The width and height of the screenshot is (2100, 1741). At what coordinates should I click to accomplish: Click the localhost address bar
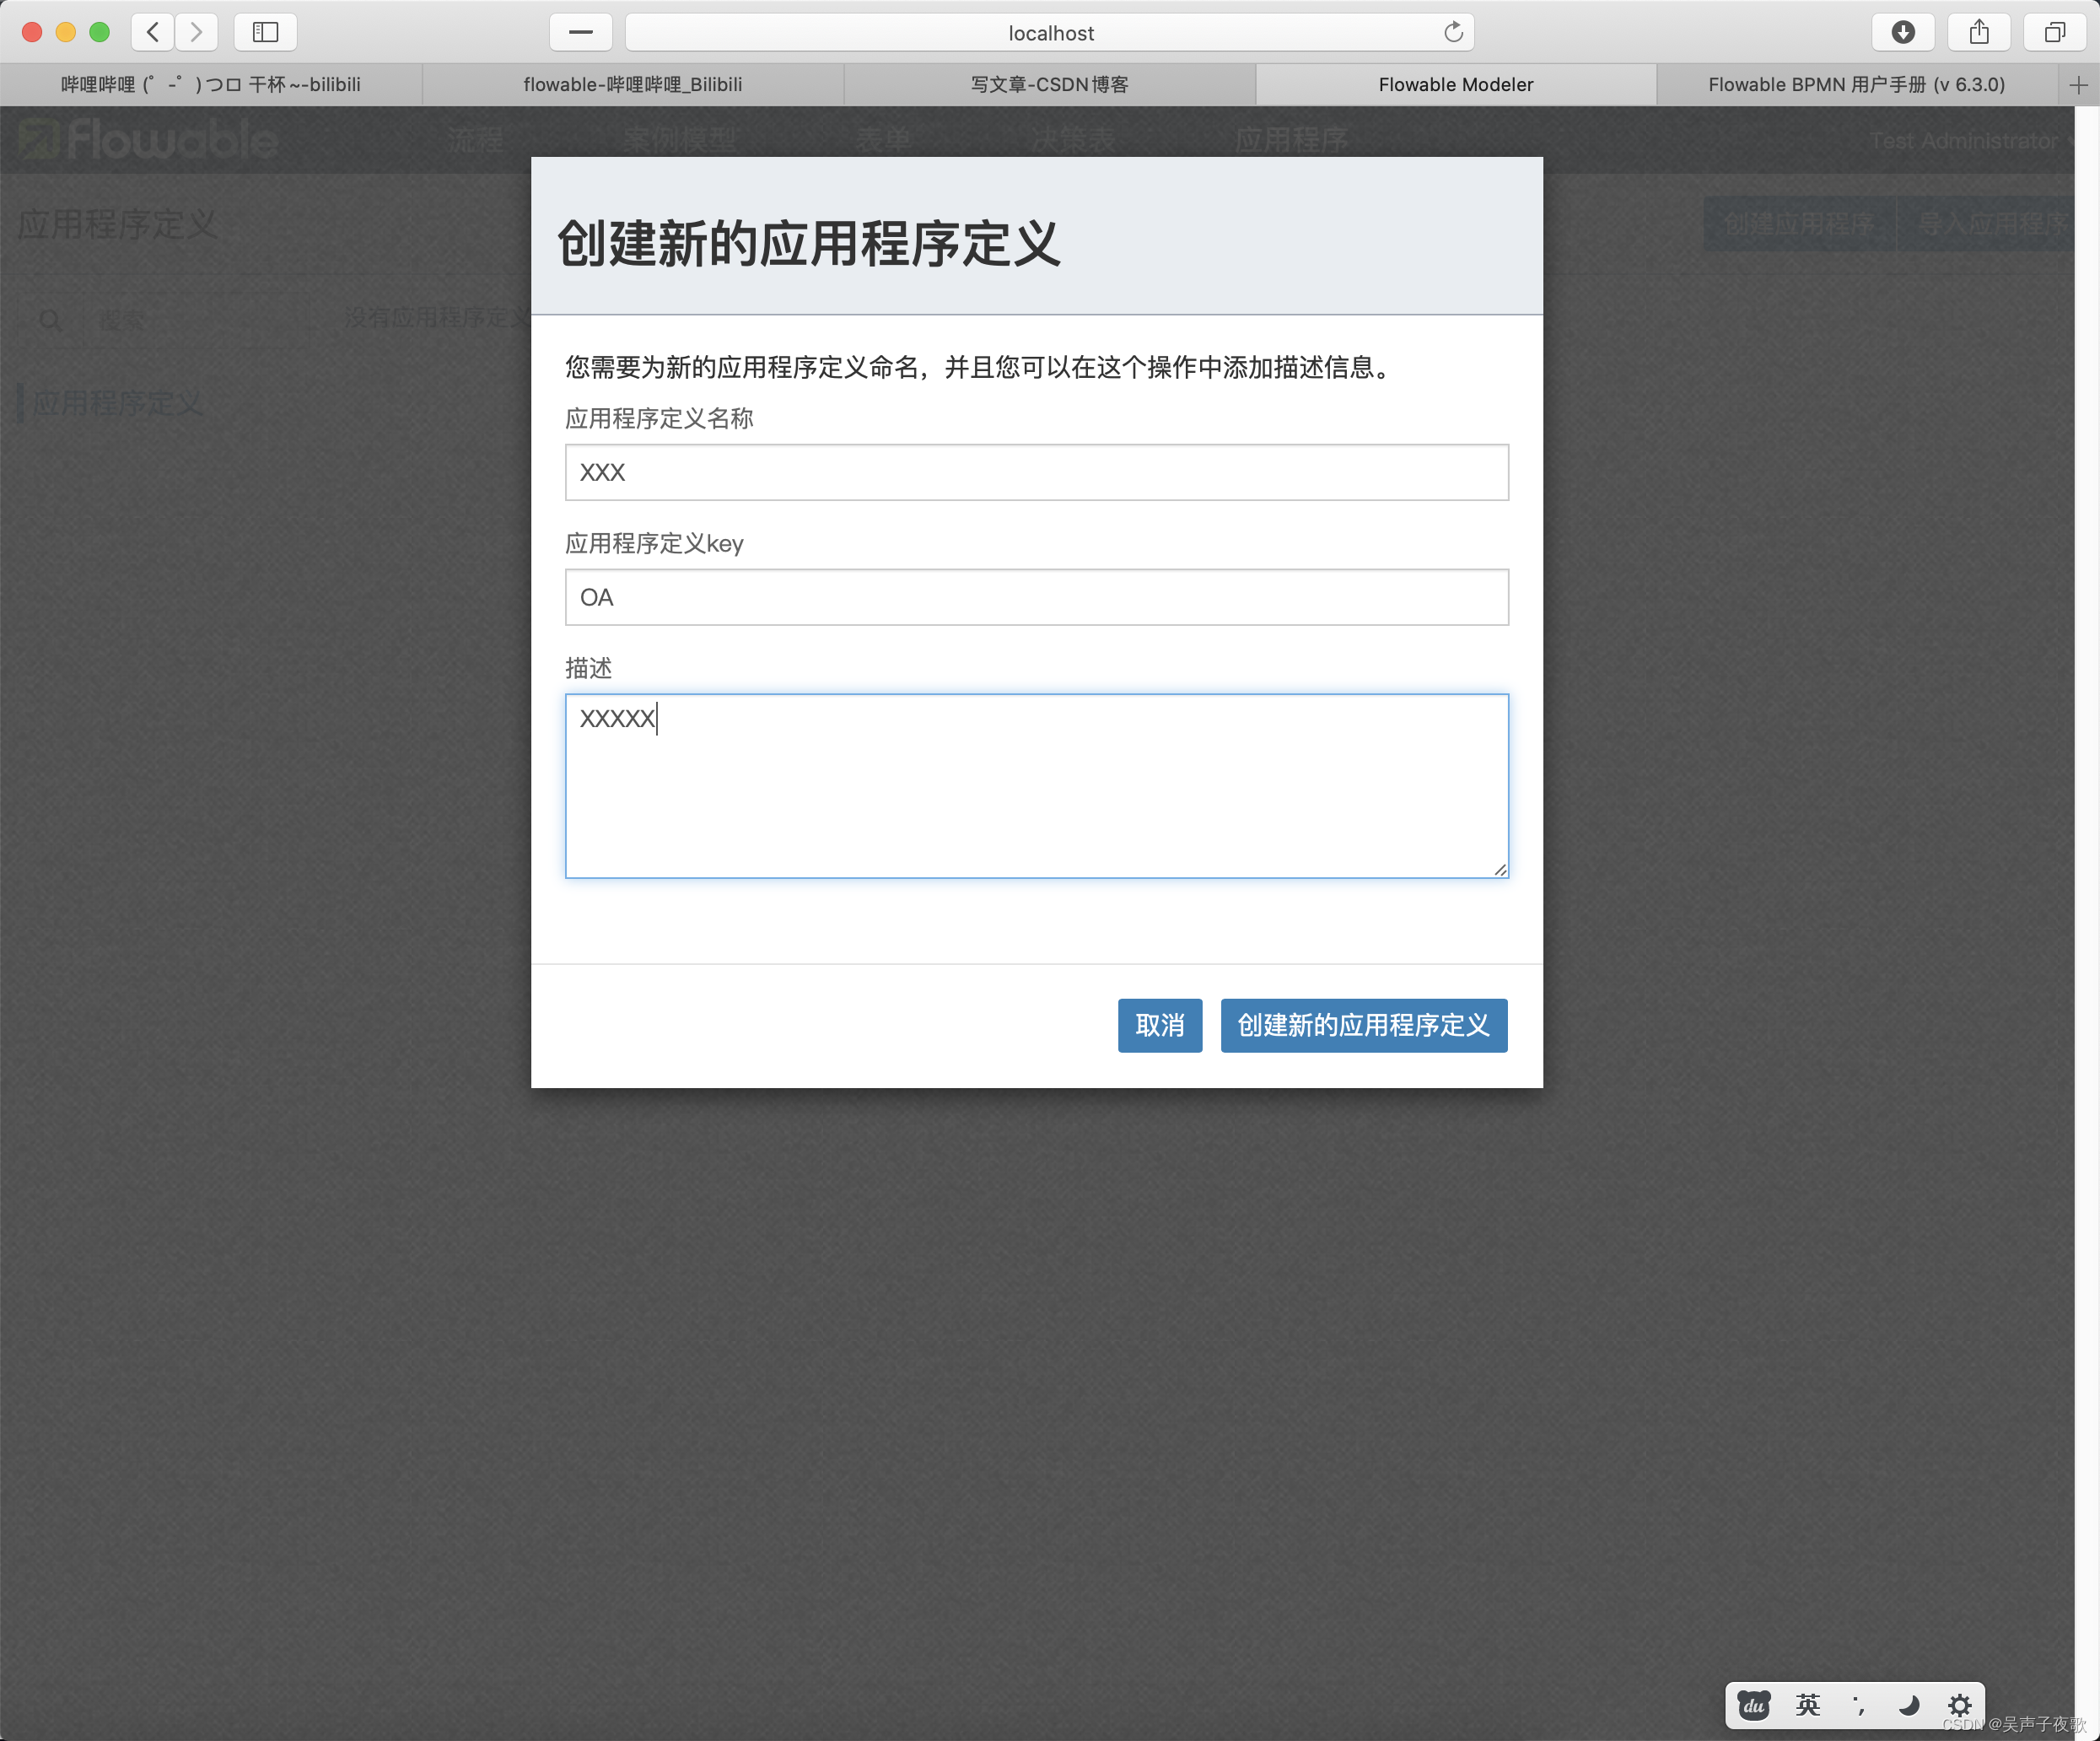coord(1049,32)
